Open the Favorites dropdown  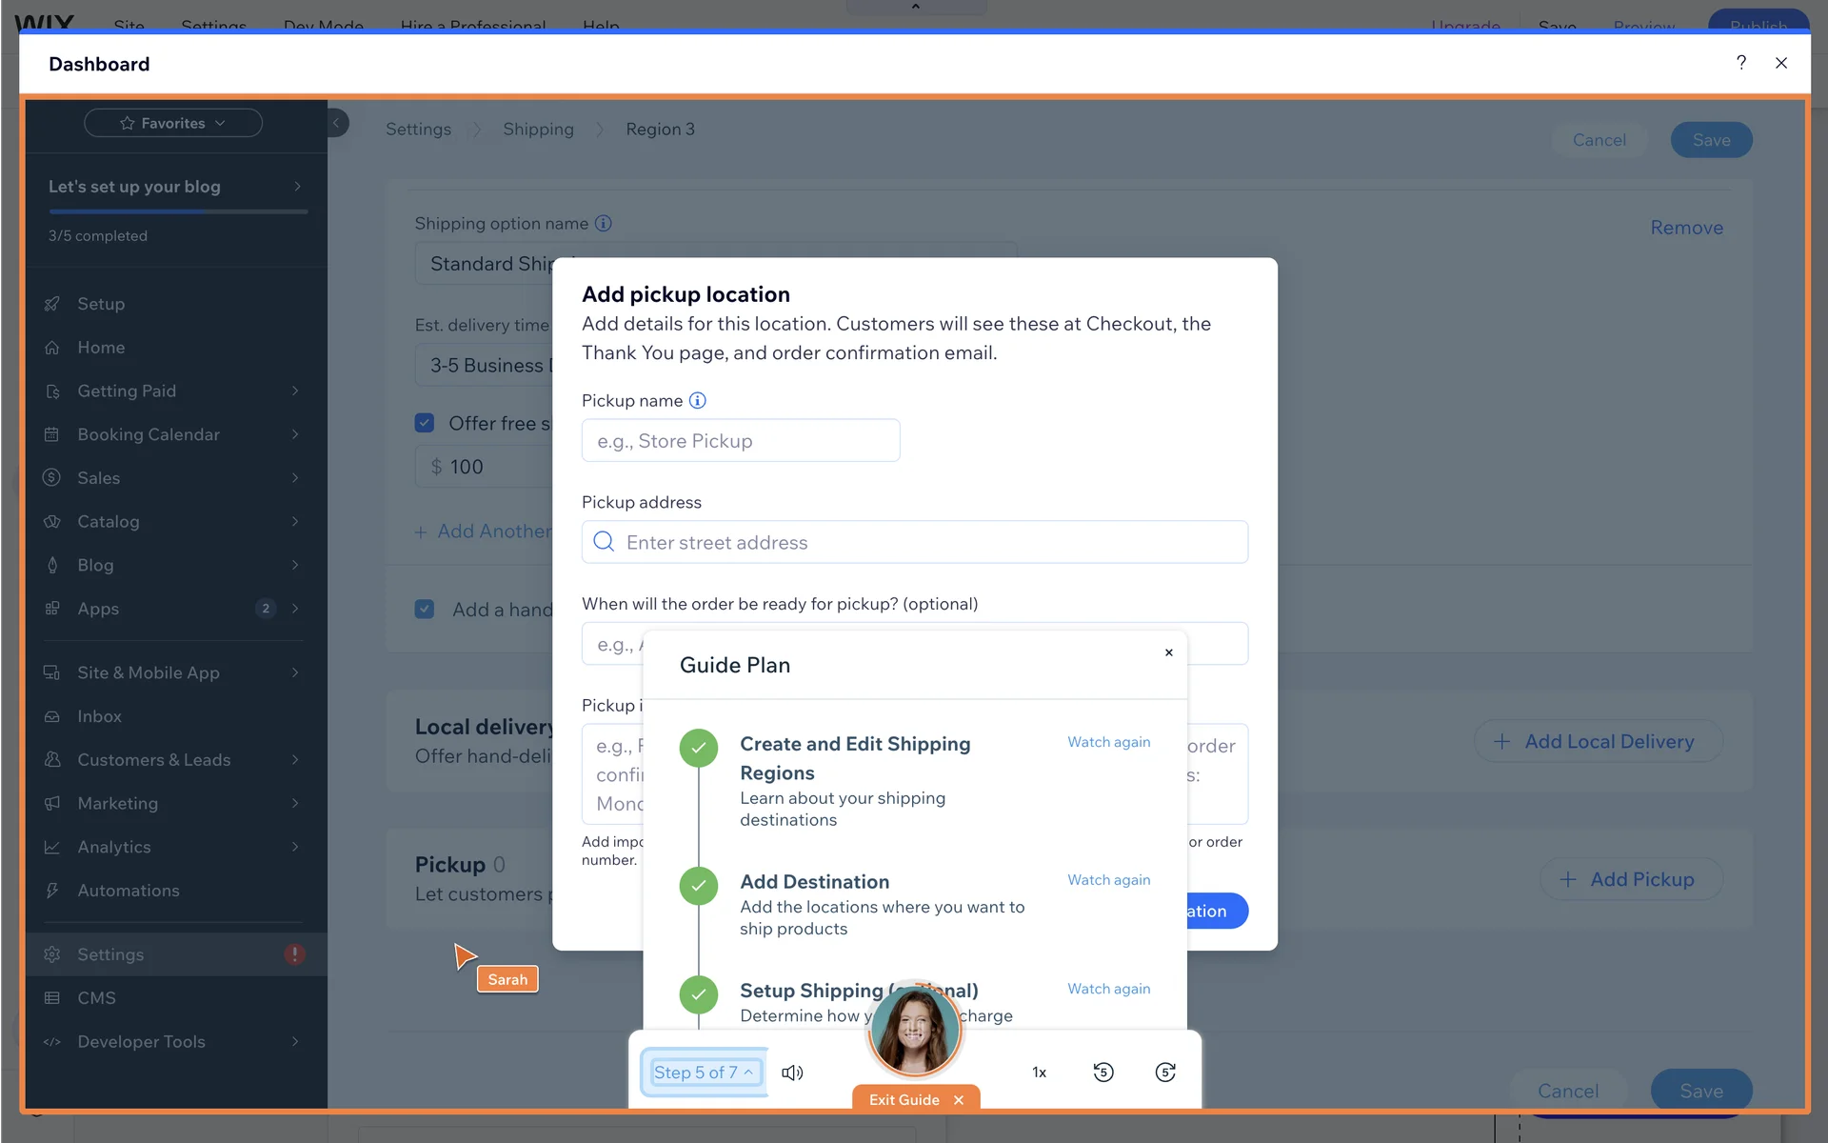[173, 123]
